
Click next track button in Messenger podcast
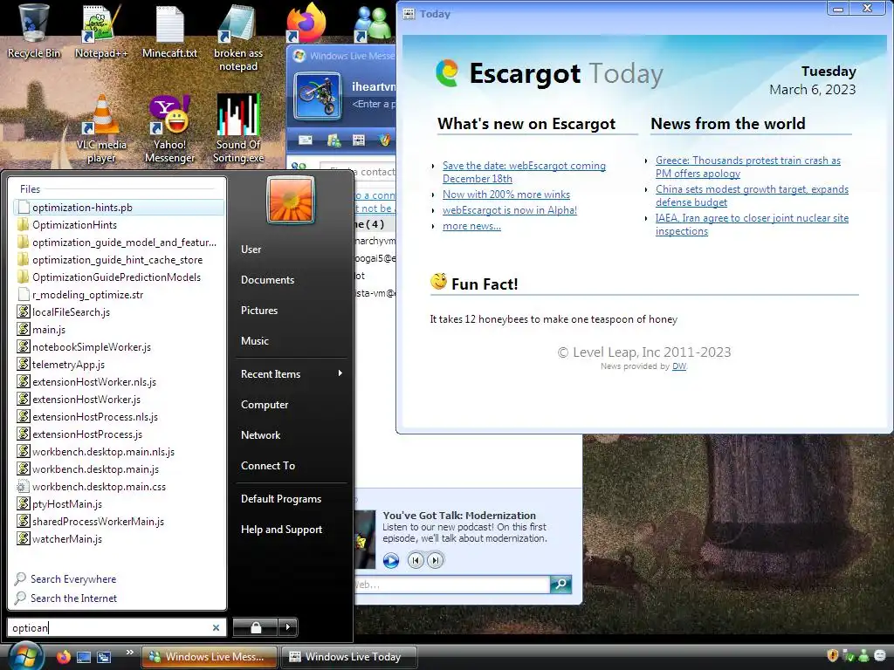pyautogui.click(x=435, y=561)
